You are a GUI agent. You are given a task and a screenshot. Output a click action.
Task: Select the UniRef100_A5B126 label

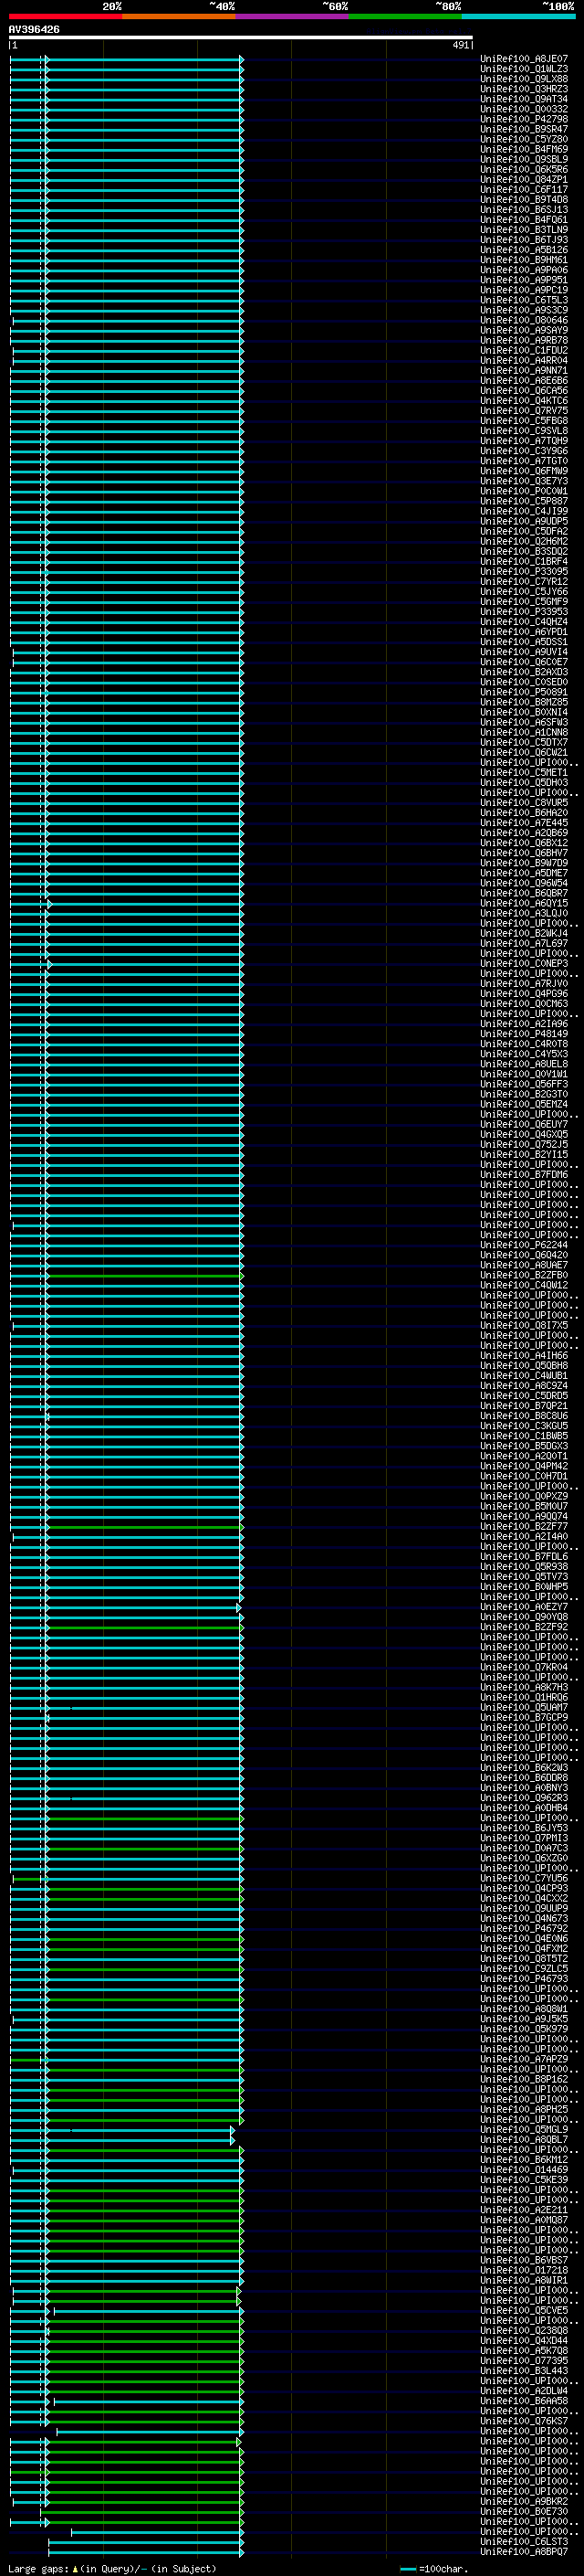pos(524,250)
